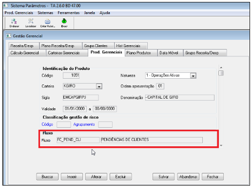252x188 pixels.
Task: Switch to the Grupo Clientes tab
Action: coord(98,46)
